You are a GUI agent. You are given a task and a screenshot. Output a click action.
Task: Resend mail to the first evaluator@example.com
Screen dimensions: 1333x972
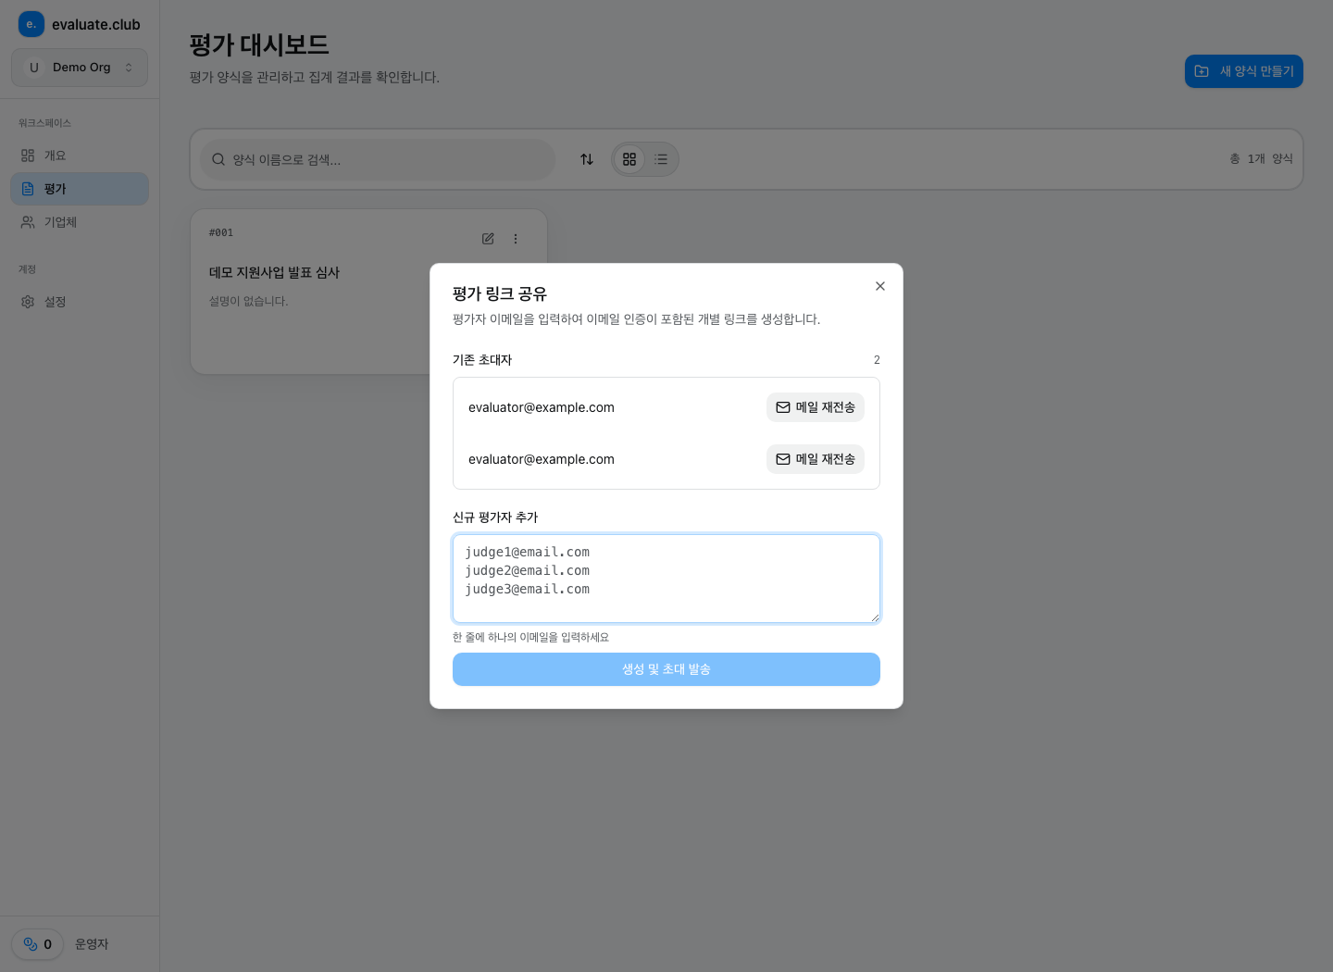click(815, 407)
